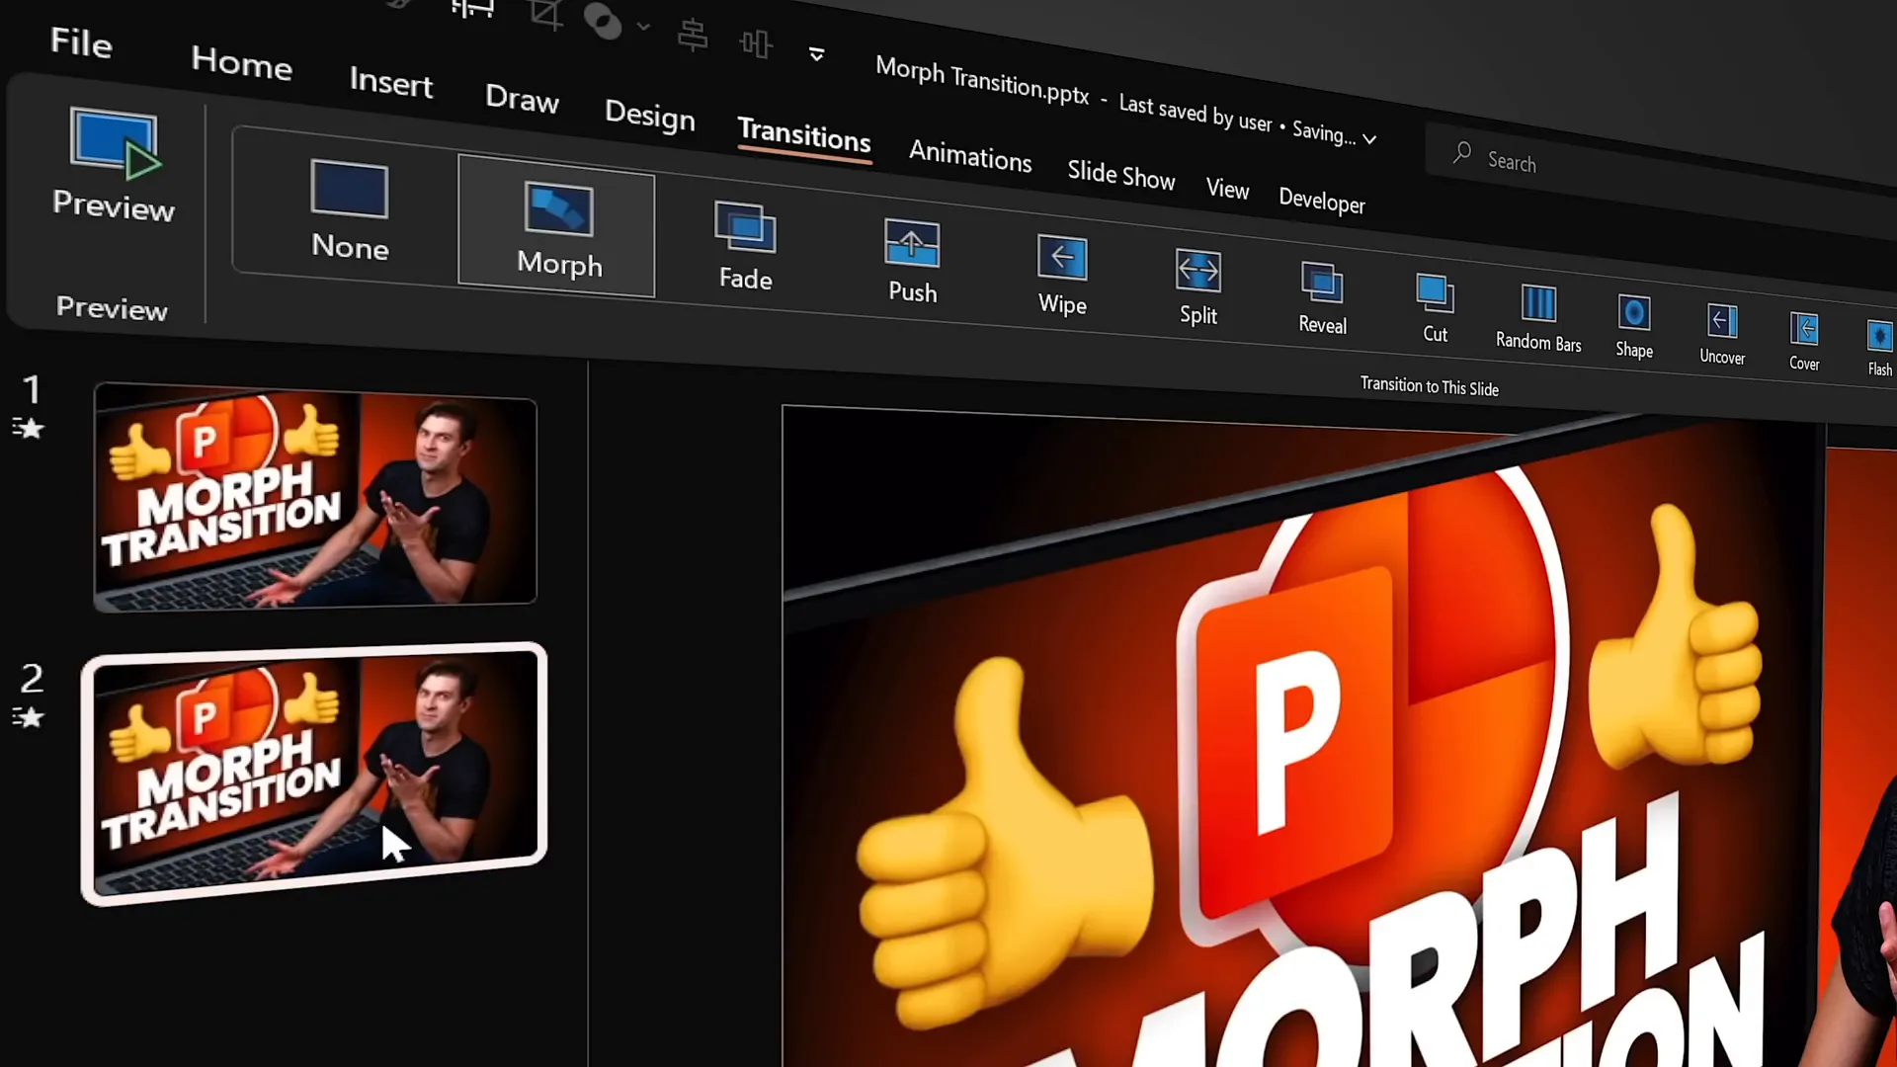Click the Start From Beginning slideshow icon
Viewport: 1897px width, 1067px height.
pos(472,8)
